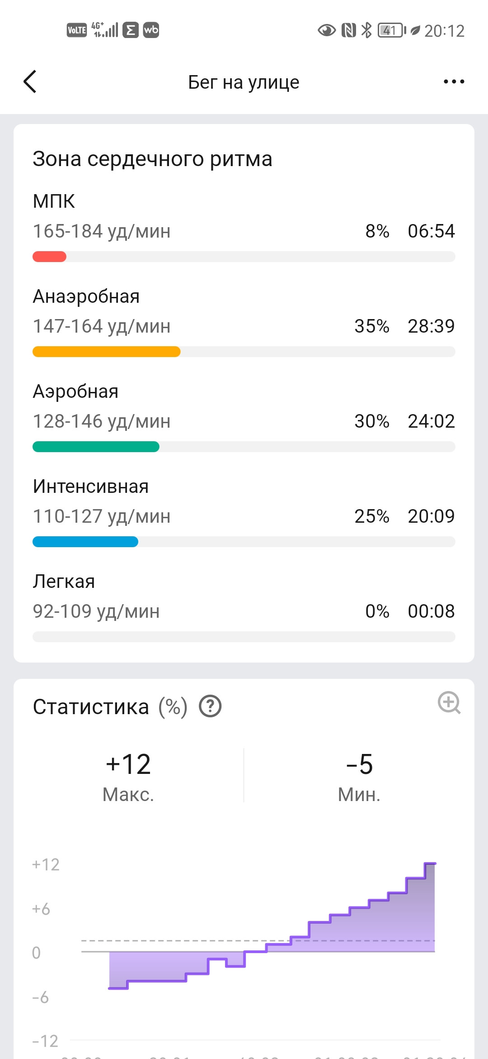Tap the Бег на улице title

244,82
